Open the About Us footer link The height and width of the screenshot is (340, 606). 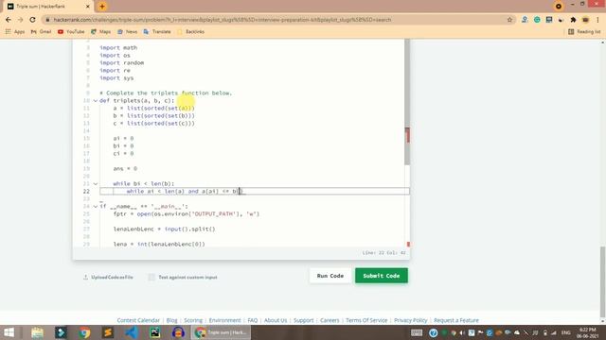click(x=276, y=320)
